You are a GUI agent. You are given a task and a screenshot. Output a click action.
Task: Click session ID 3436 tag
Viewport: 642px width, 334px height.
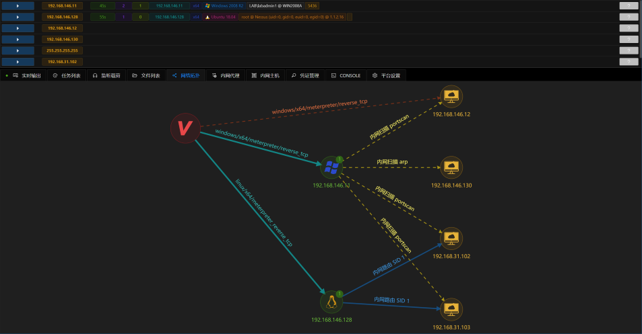click(x=312, y=5)
